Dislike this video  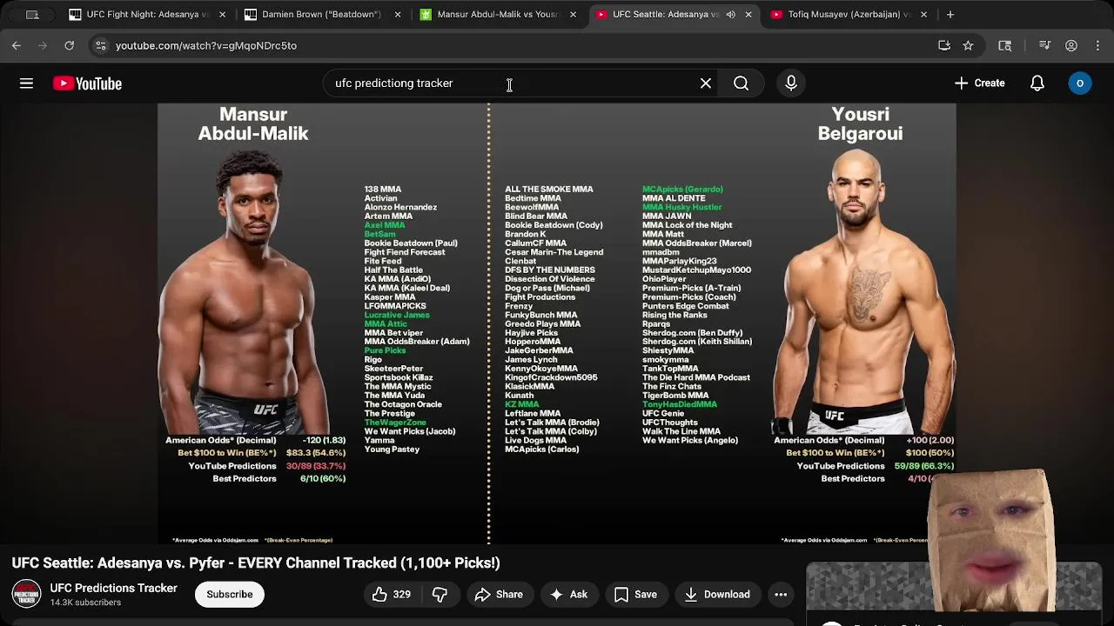tap(440, 595)
